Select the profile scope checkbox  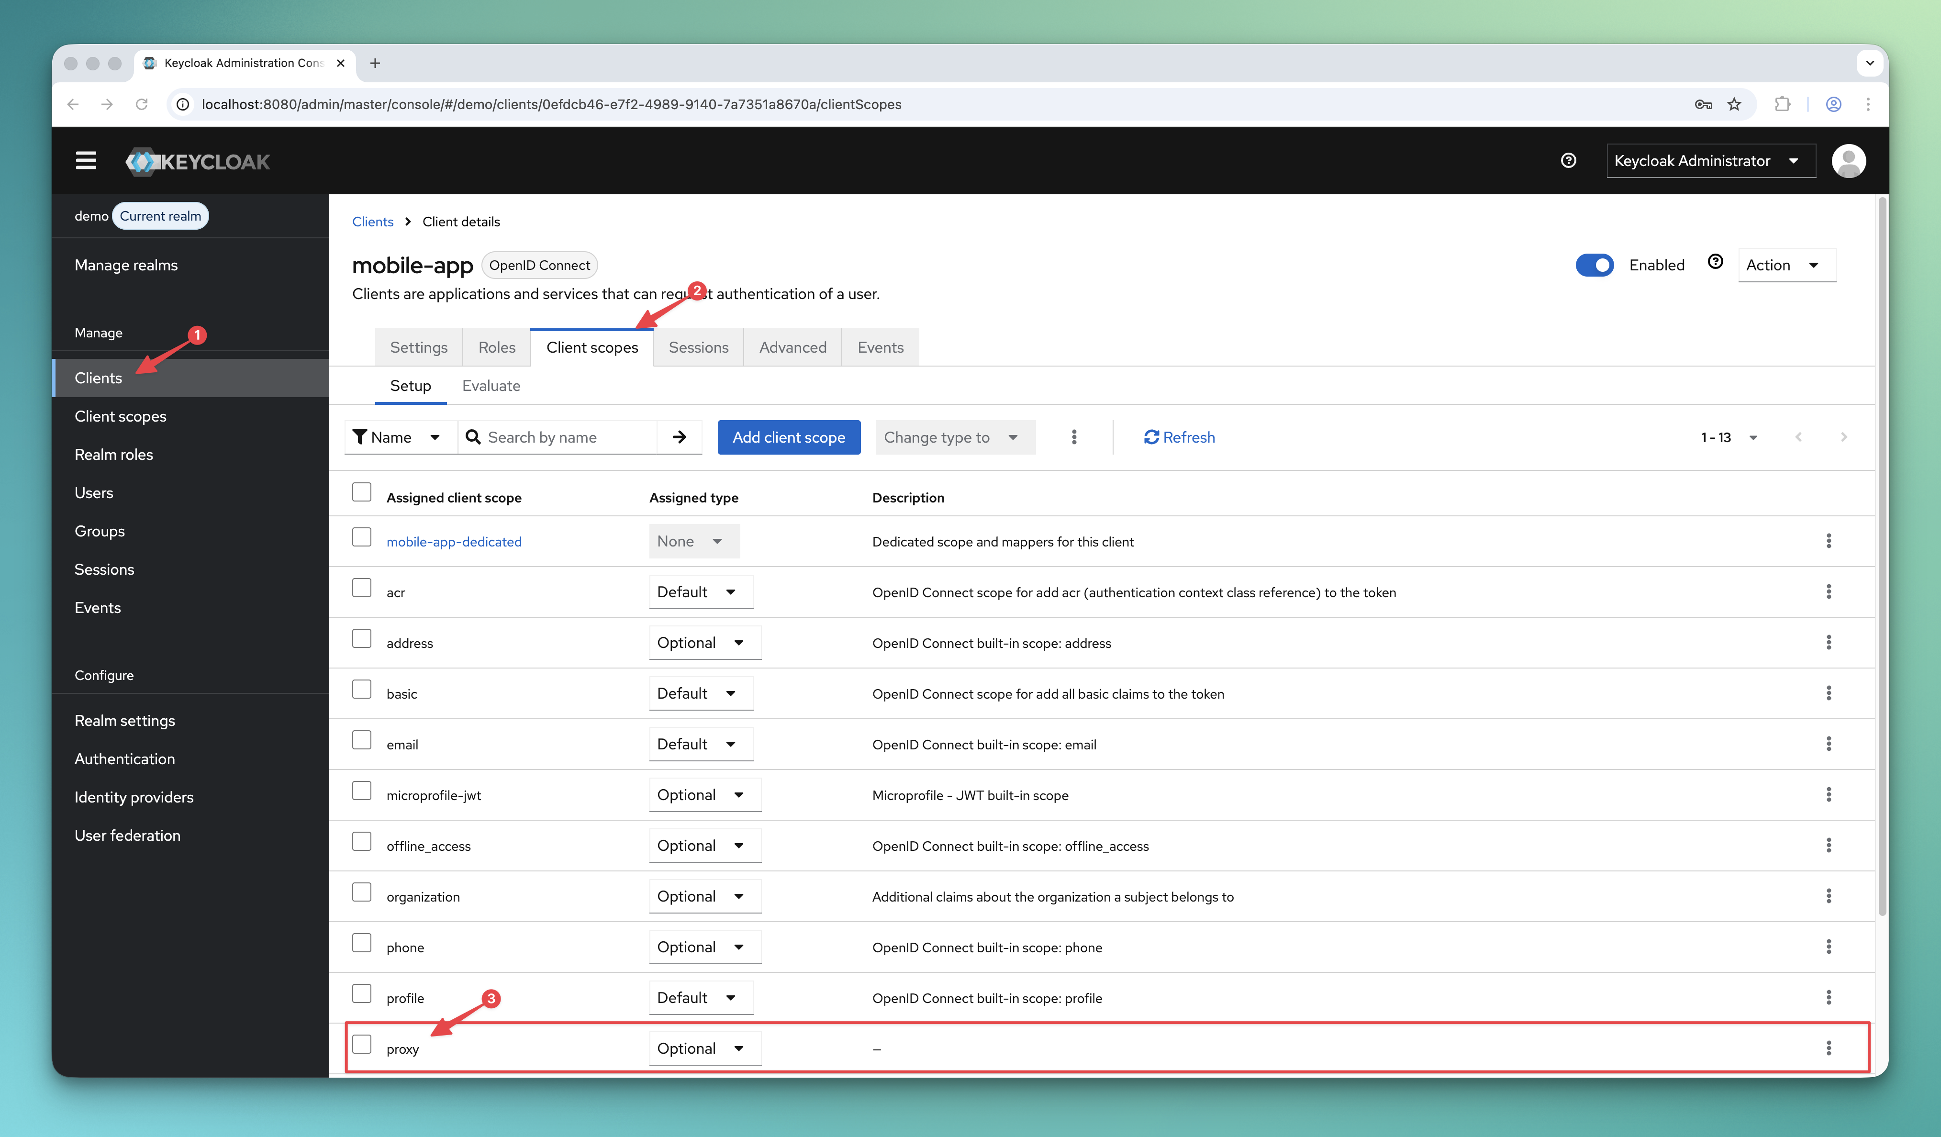[361, 994]
